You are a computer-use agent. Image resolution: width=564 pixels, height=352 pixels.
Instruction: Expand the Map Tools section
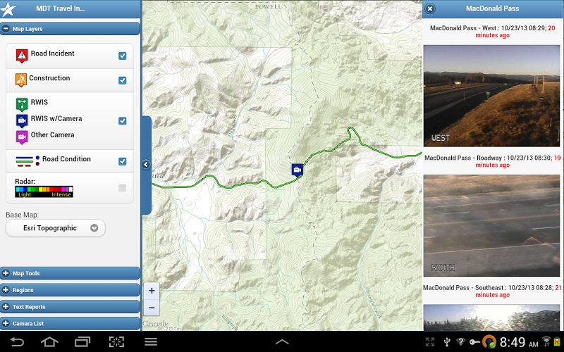coord(70,273)
